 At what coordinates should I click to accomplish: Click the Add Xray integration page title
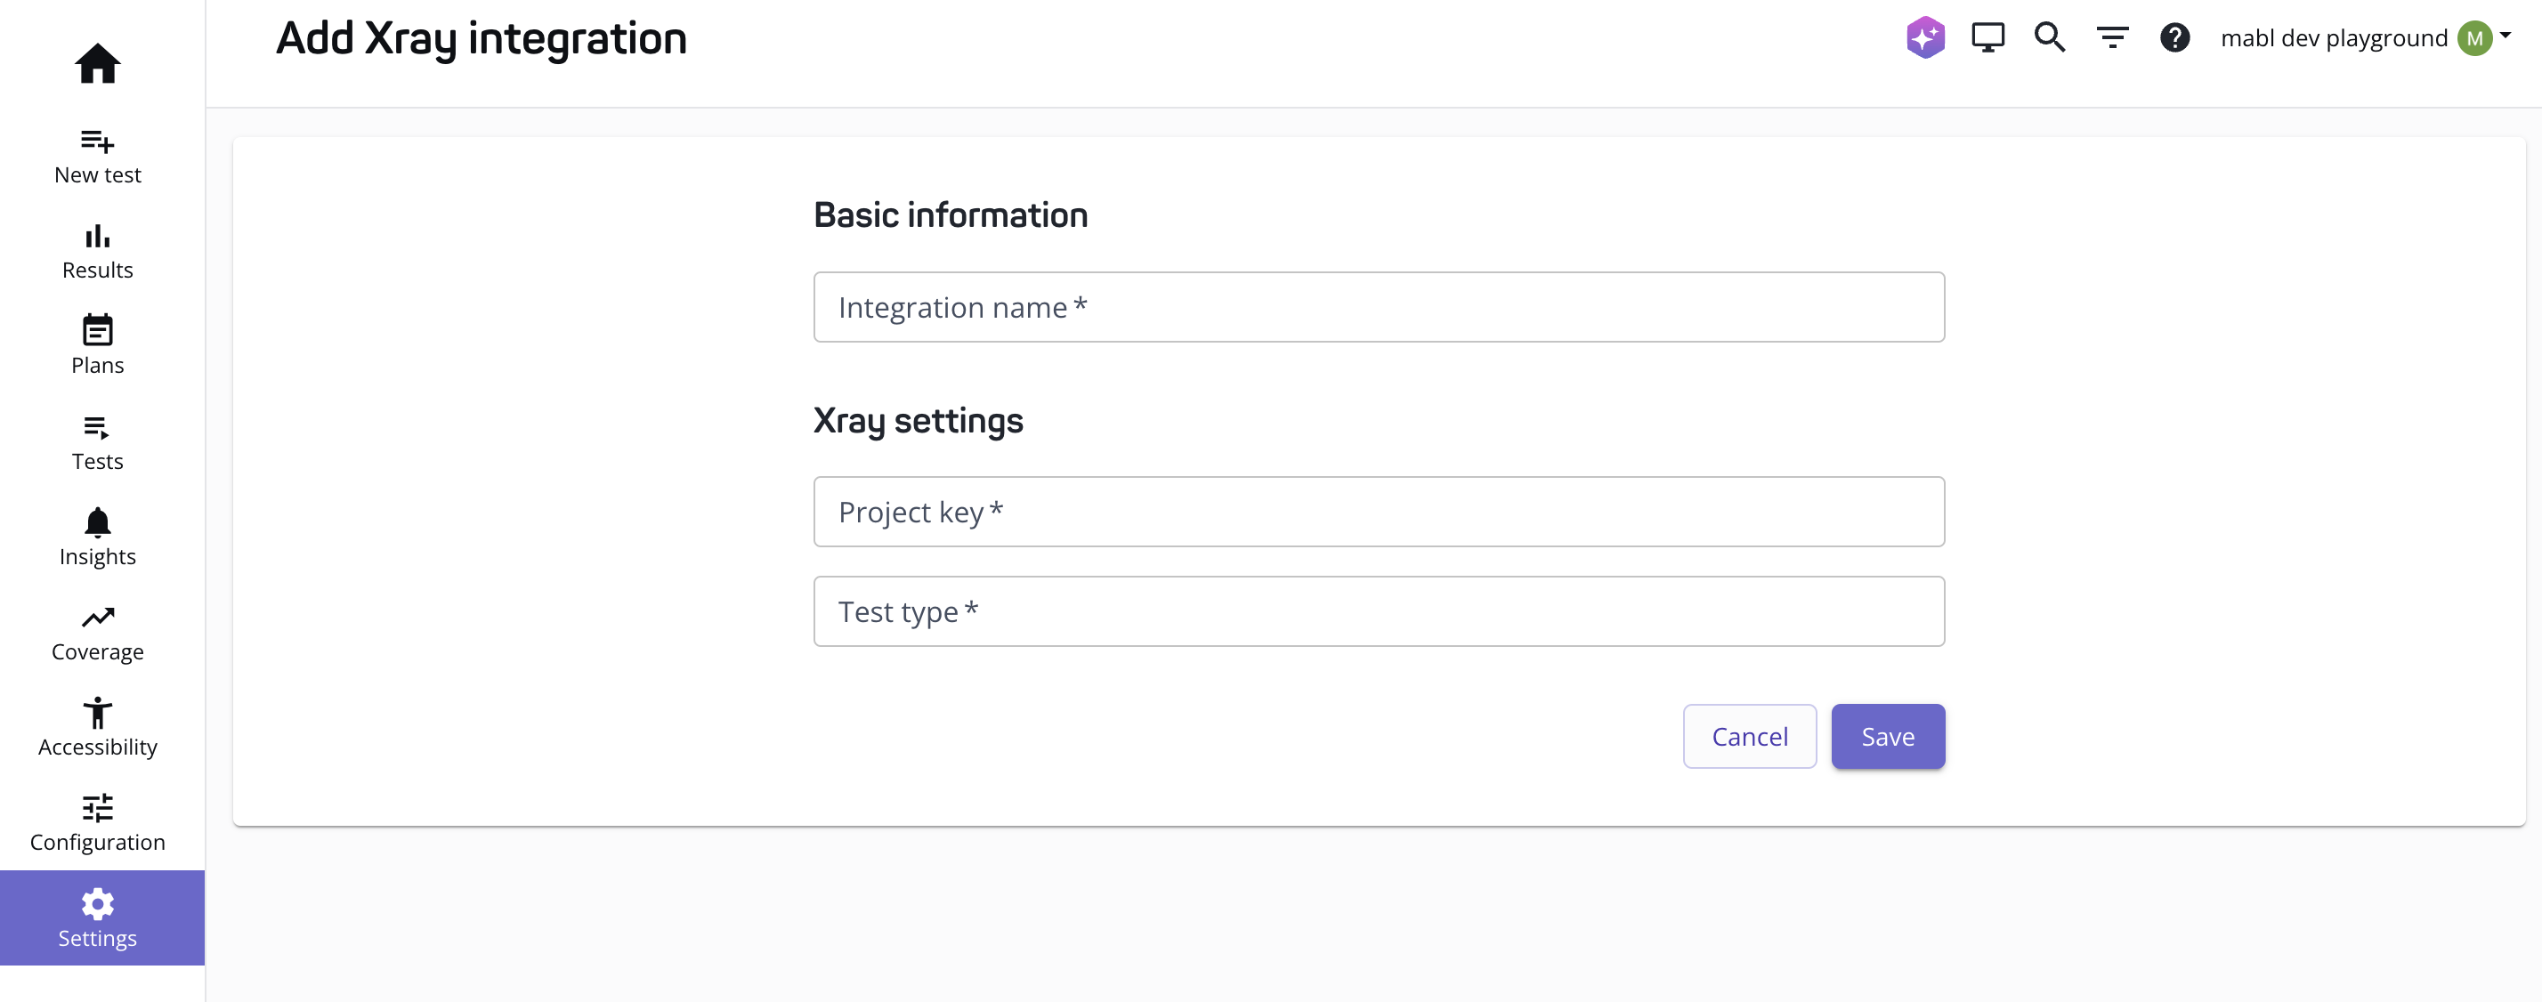[x=482, y=39]
